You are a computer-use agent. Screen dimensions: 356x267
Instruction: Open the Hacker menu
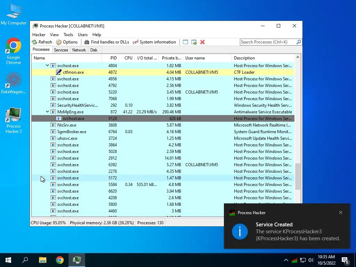click(39, 35)
